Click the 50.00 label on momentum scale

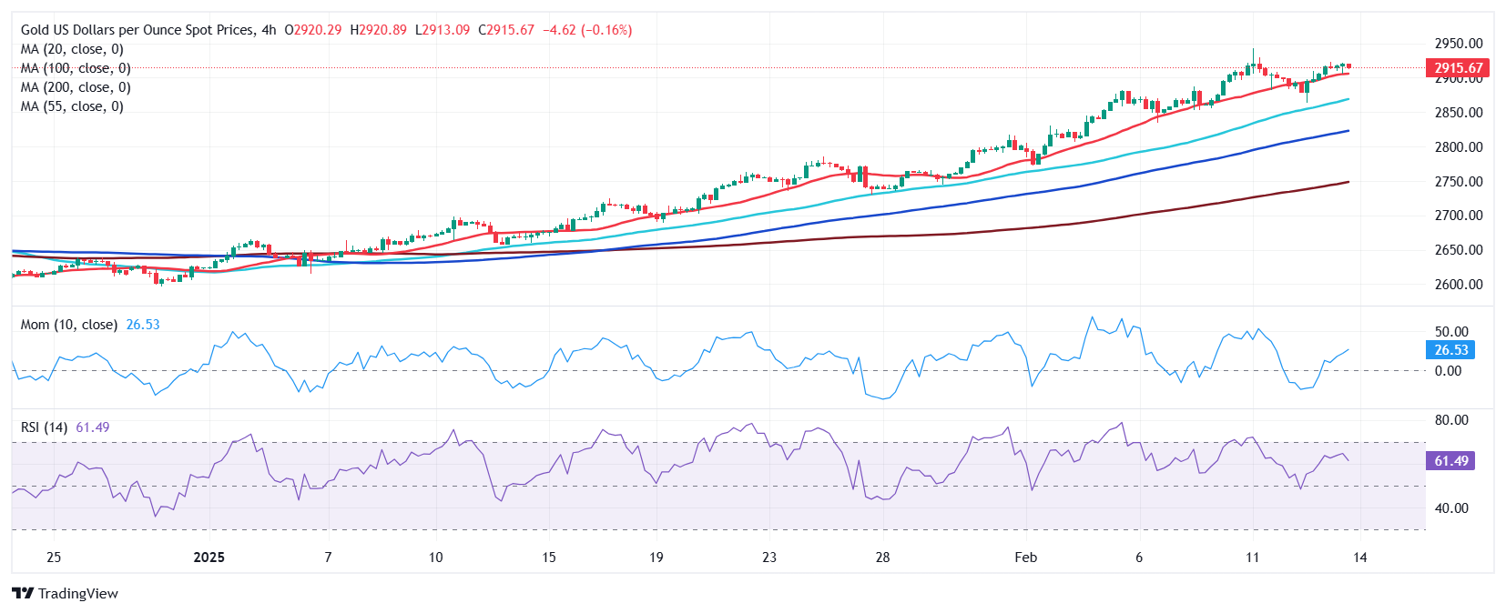(x=1451, y=332)
